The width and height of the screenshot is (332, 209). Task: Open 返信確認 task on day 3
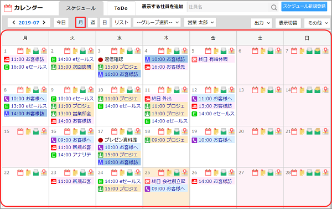[x=119, y=59]
